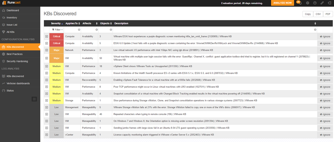The width and height of the screenshot is (334, 142).
Task: Click the Best Practices globe icon
Action: 4,54
